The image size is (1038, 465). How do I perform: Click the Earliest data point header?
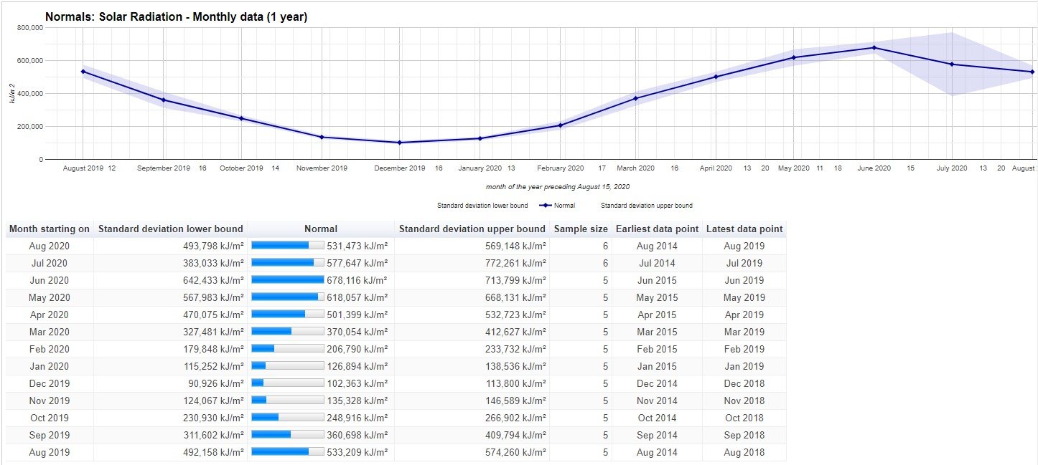click(x=657, y=229)
